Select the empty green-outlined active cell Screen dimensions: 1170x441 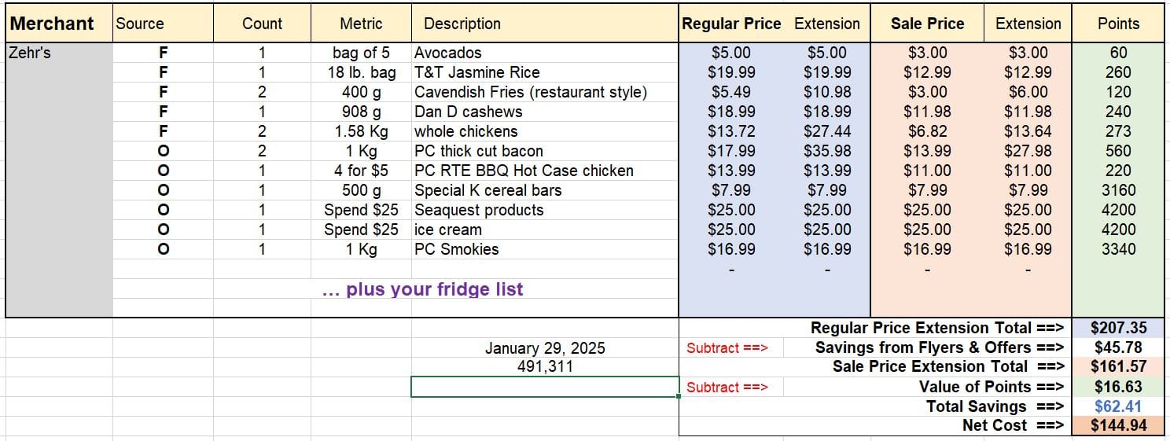tap(545, 387)
